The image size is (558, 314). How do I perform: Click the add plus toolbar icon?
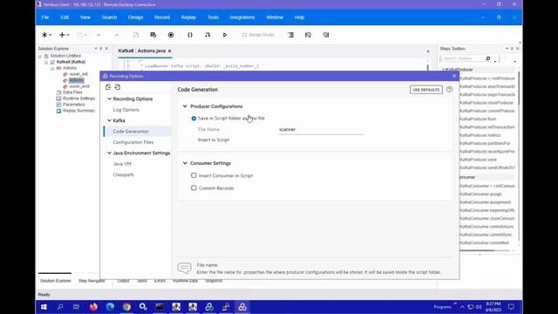[x=62, y=35]
